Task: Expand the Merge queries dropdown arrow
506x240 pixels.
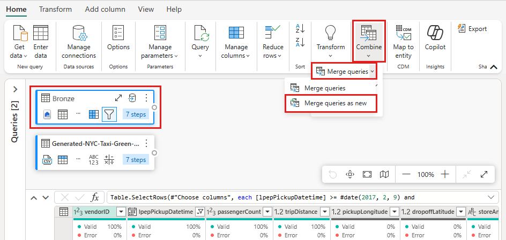Action: (373, 72)
